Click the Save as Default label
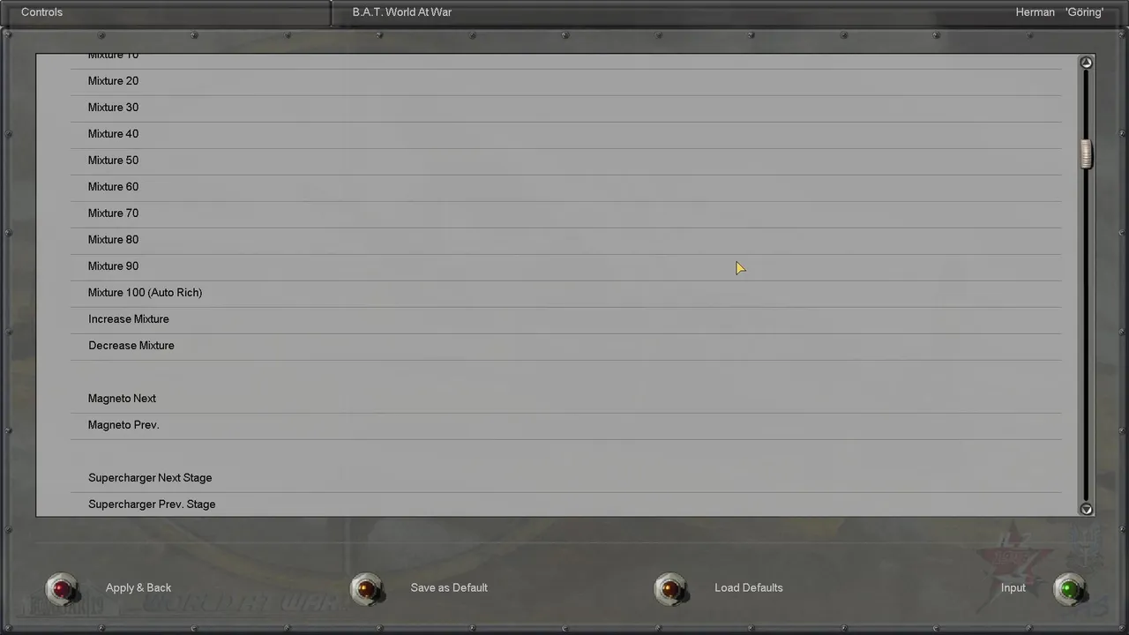 click(x=449, y=587)
